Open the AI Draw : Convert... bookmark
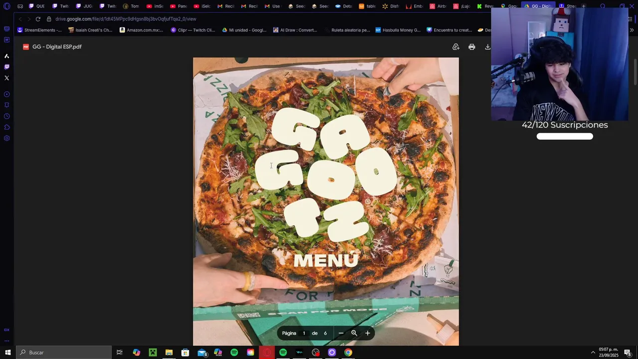The height and width of the screenshot is (359, 638). pyautogui.click(x=295, y=30)
